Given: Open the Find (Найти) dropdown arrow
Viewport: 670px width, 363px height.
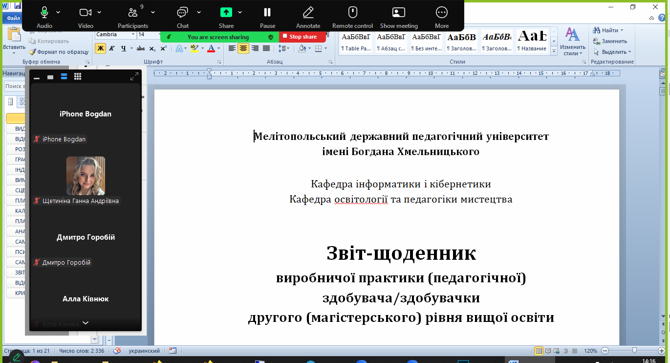Looking at the screenshot, I should [x=623, y=30].
